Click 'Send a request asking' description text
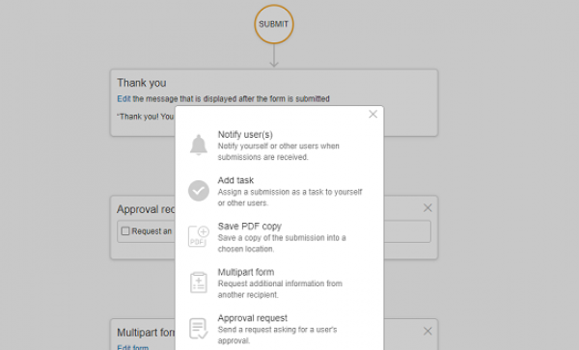Image resolution: width=579 pixels, height=350 pixels. coord(277,335)
